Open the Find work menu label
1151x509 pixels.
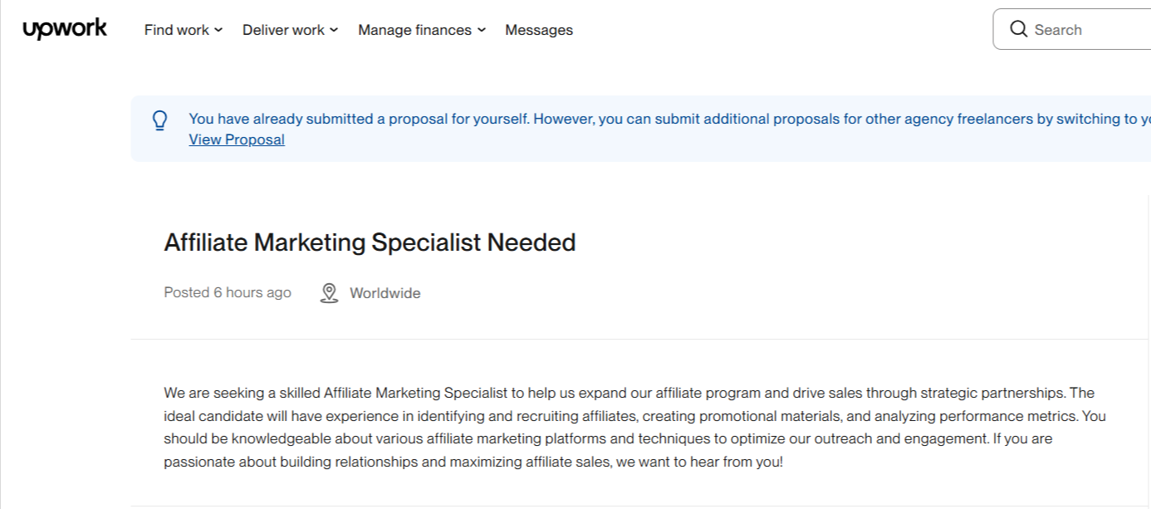(x=176, y=30)
